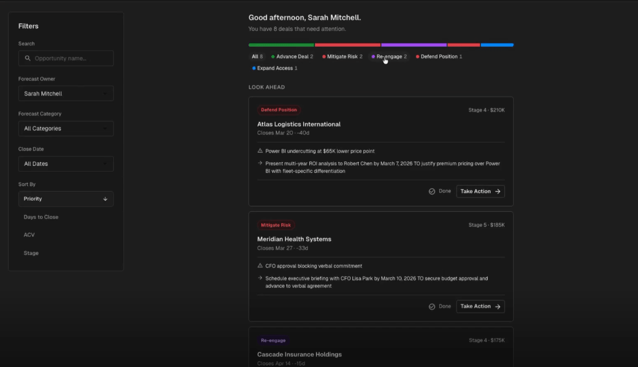Click the arrow icon in Meridian Take Action button
The width and height of the screenshot is (638, 367).
(x=498, y=306)
